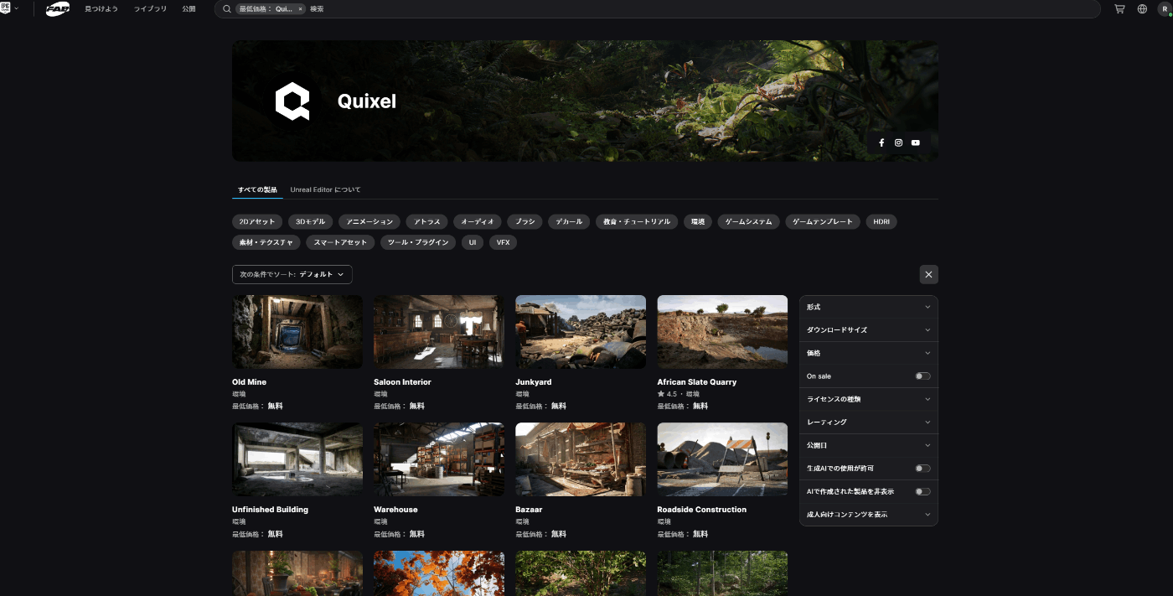Open the Bazaar thumbnail
The image size is (1173, 596).
point(581,459)
